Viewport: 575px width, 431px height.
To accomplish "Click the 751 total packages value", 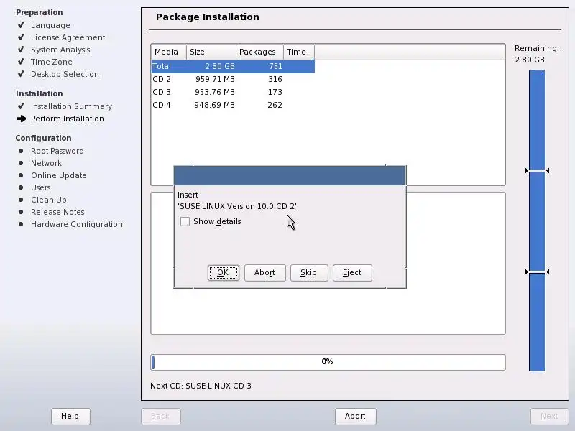I will (x=275, y=66).
